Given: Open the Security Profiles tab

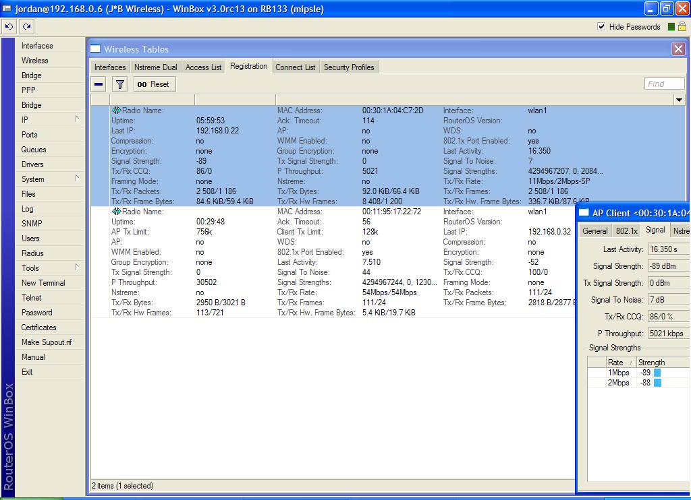Looking at the screenshot, I should click(x=349, y=67).
